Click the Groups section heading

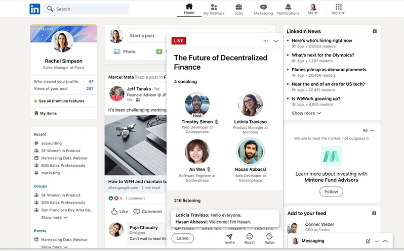pyautogui.click(x=41, y=186)
